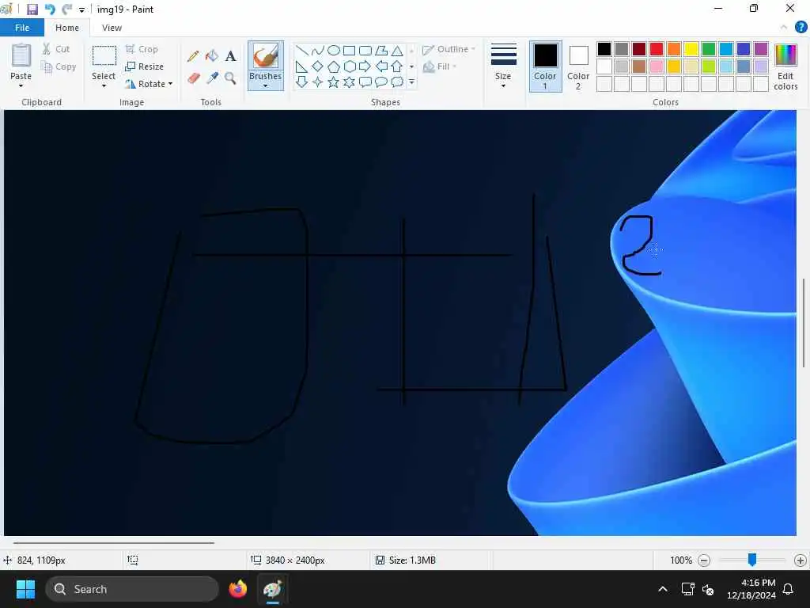The height and width of the screenshot is (608, 810).
Task: Open the Select dropdown arrow
Action: click(104, 85)
